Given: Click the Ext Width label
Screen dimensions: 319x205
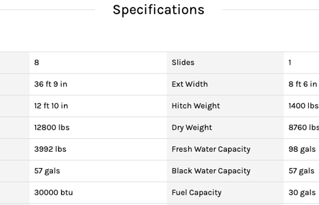Looking at the screenshot, I should pos(190,84).
